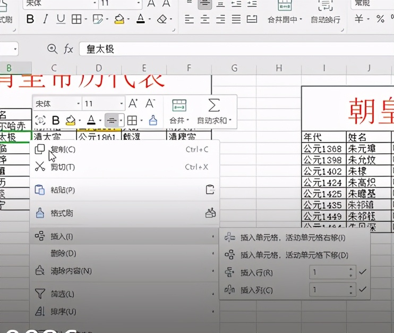Click the formula bar input field

(x=236, y=49)
